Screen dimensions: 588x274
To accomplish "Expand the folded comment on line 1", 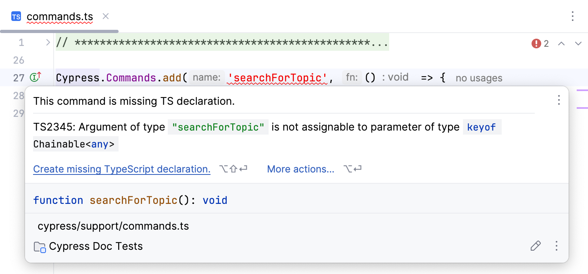I will 48,42.
